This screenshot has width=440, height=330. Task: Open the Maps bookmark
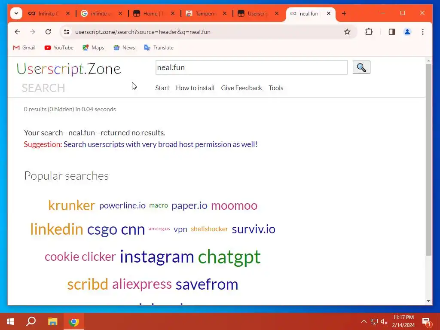click(x=93, y=47)
